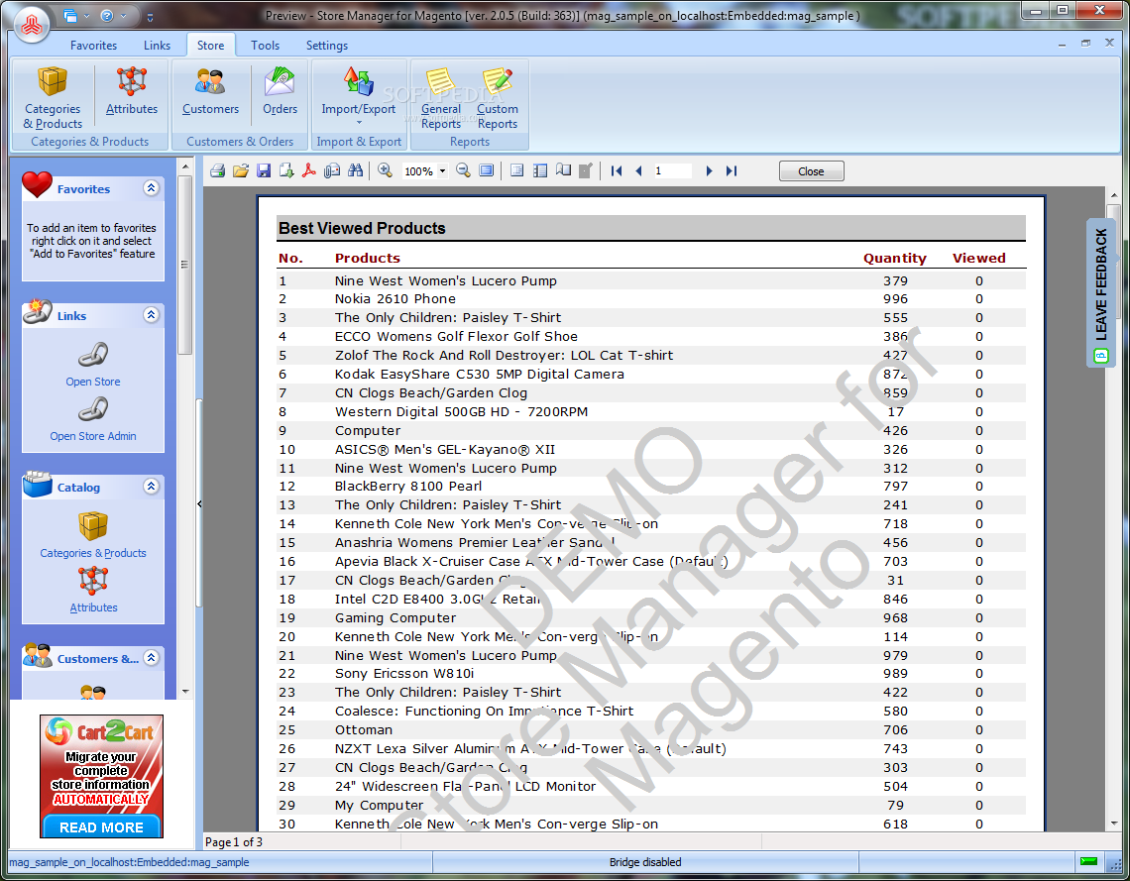This screenshot has width=1130, height=881.
Task: Close the report preview
Action: (x=812, y=171)
